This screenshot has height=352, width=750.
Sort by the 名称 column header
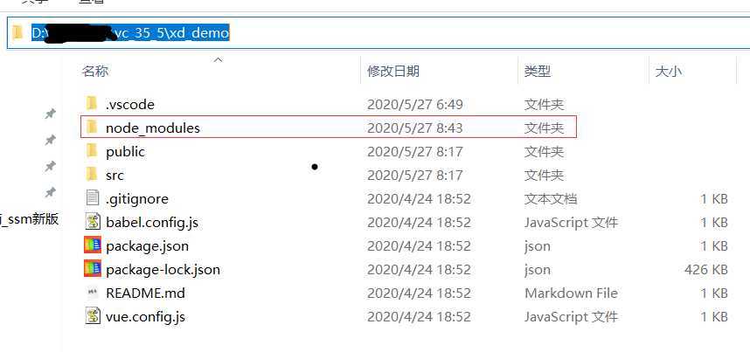pyautogui.click(x=95, y=72)
